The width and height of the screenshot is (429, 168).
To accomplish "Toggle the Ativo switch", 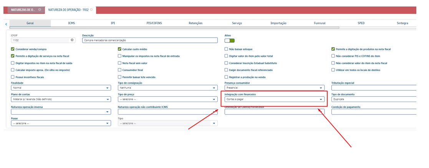I will (x=229, y=40).
